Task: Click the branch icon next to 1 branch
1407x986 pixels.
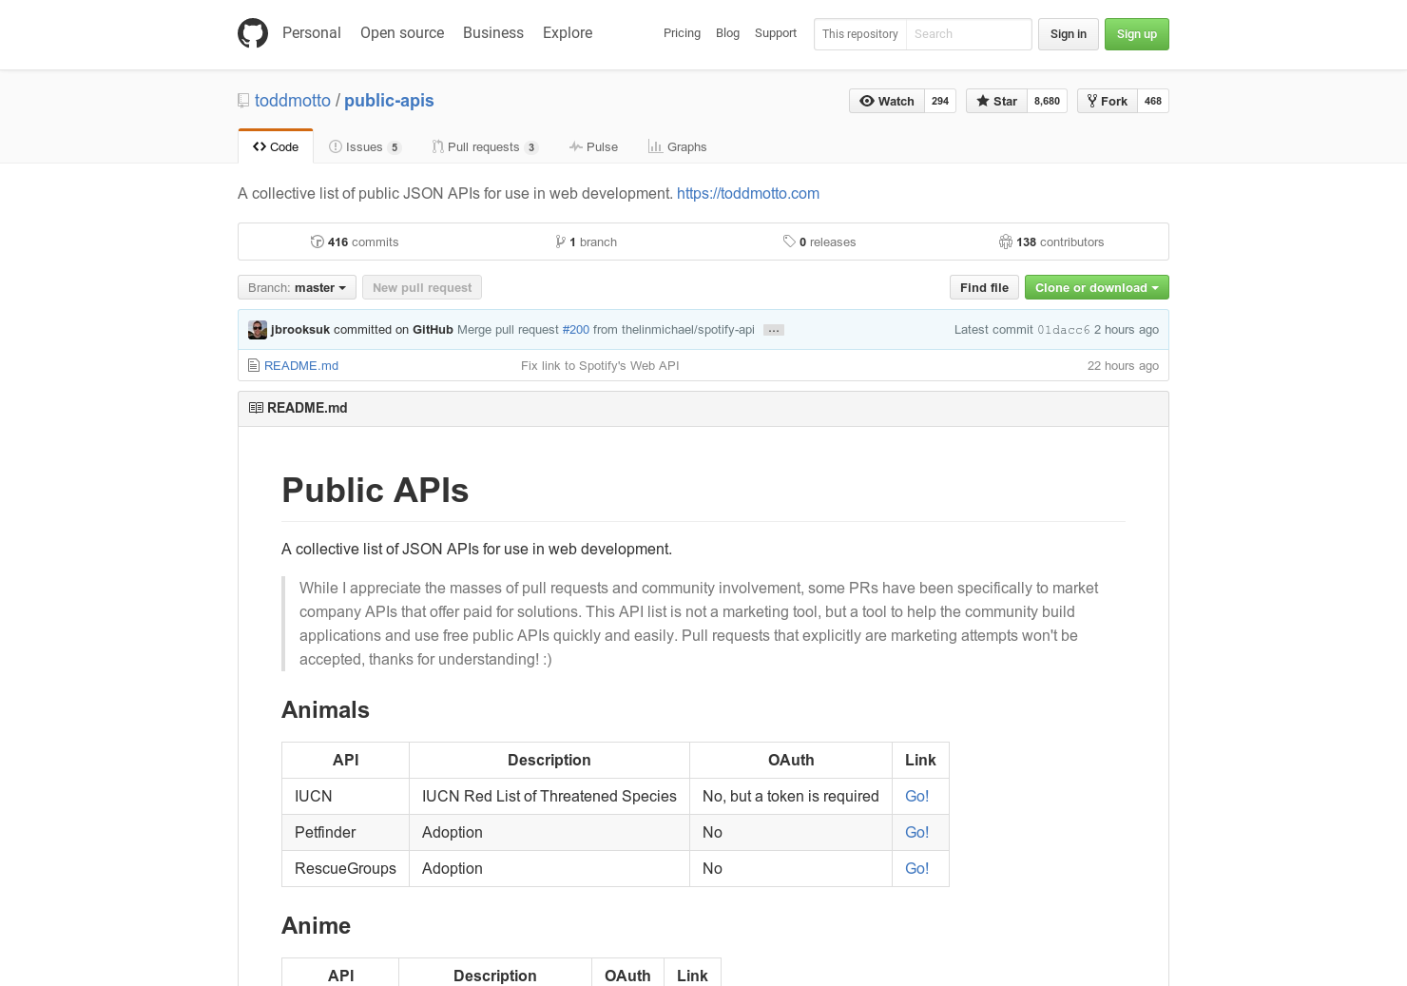Action: pos(561,242)
